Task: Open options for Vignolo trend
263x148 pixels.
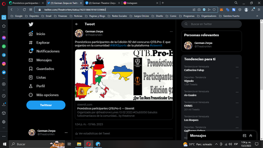Action: (x=237, y=78)
